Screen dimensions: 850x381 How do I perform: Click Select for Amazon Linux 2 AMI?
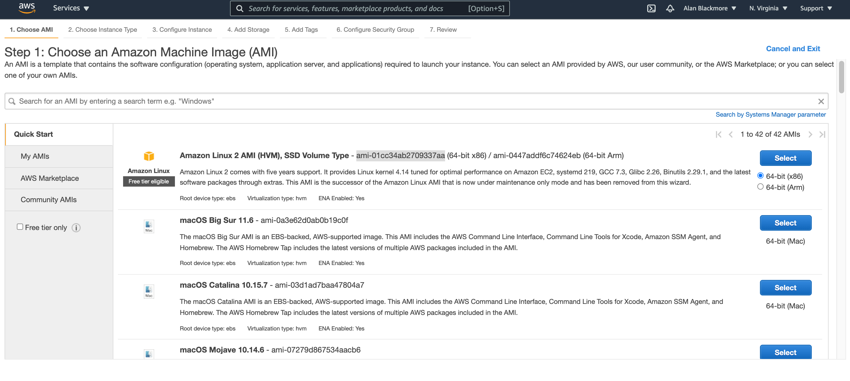785,158
